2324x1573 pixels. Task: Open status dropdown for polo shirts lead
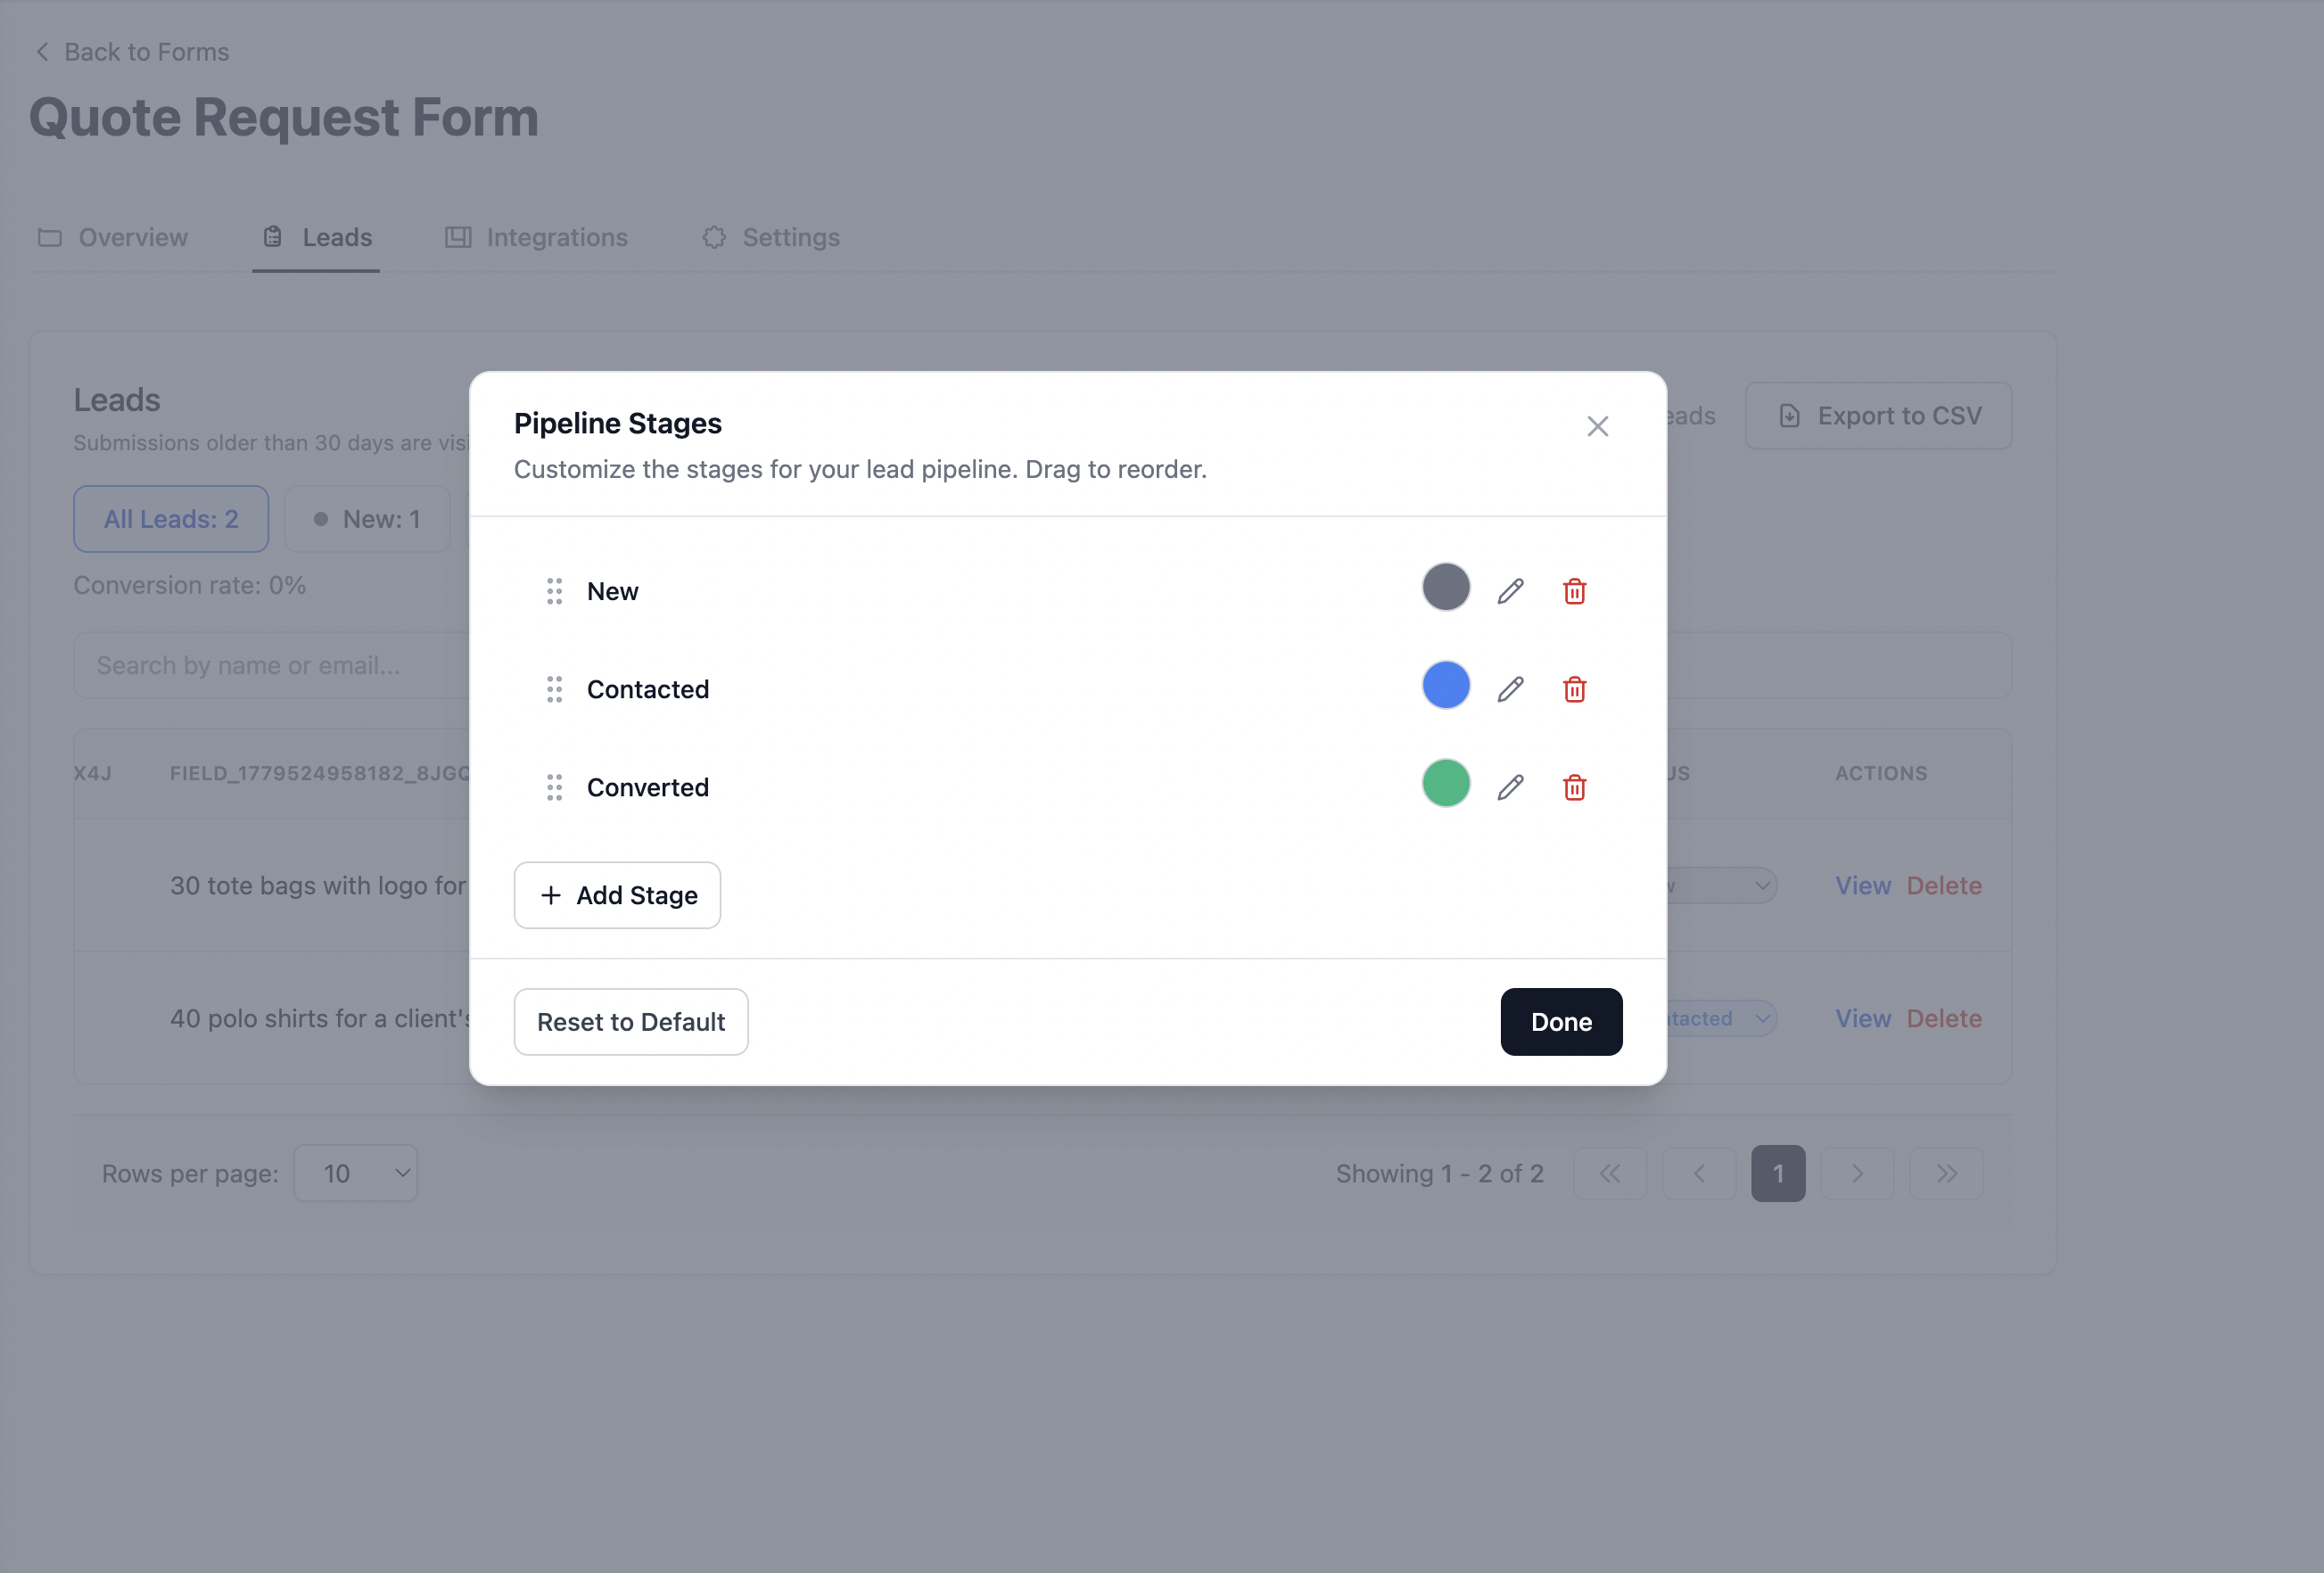[x=1721, y=1018]
